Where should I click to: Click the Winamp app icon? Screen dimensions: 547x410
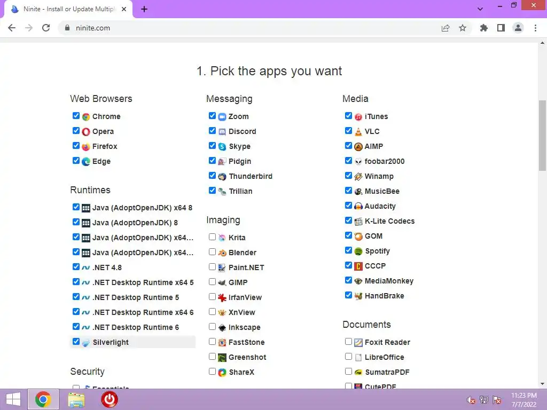tap(358, 176)
